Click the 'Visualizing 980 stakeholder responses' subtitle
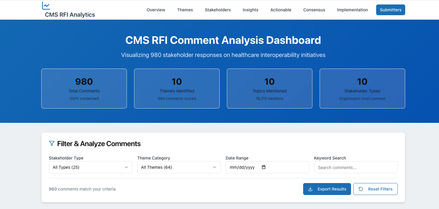This screenshot has height=209, width=439. (x=223, y=55)
